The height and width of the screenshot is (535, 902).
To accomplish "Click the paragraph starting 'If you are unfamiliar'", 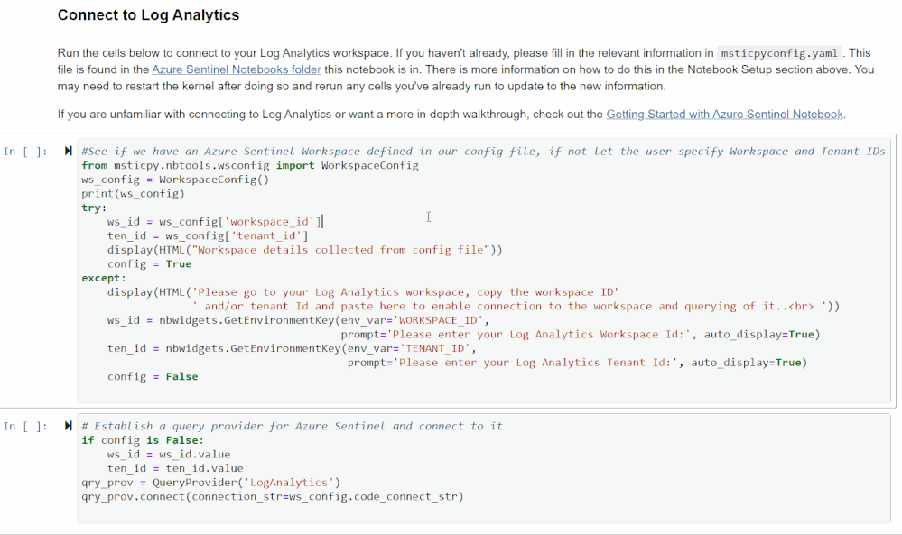I will pos(451,115).
